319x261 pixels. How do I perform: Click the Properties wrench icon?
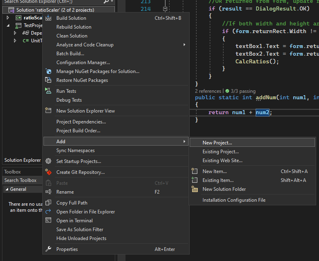[x=48, y=249]
